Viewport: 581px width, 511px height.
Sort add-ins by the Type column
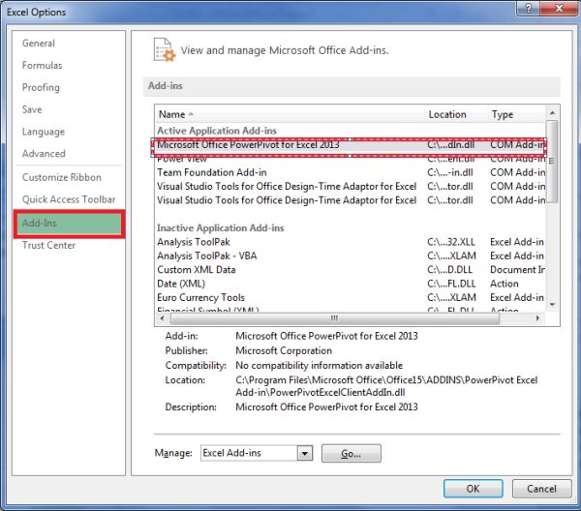point(518,114)
